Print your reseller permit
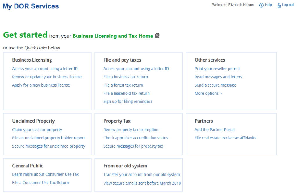Image resolution: width=297 pixels, height=195 pixels. (217, 69)
